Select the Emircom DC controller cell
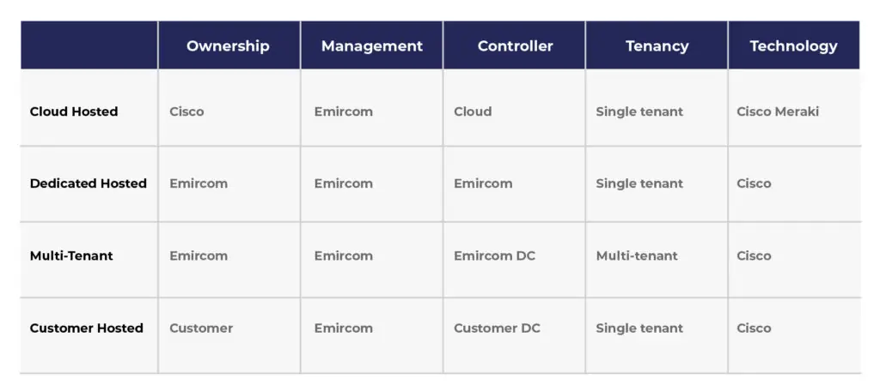 pos(494,256)
